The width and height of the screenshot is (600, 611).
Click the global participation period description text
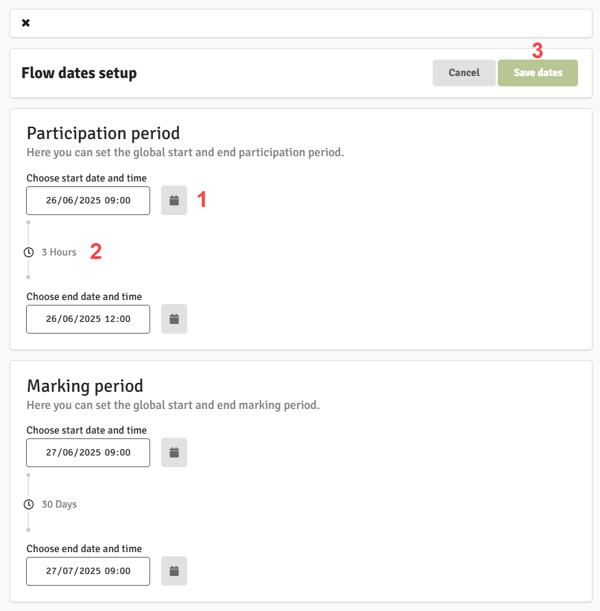(x=185, y=152)
